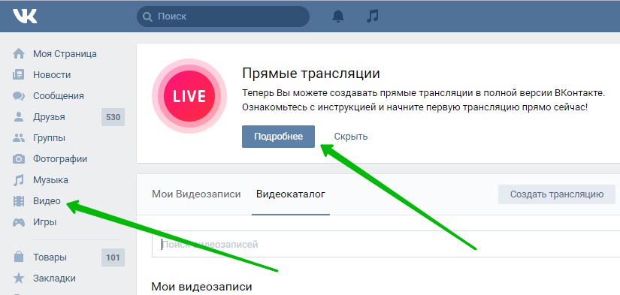Switch to Мои Видеозаписи tab
This screenshot has width=620, height=295.
pos(196,194)
